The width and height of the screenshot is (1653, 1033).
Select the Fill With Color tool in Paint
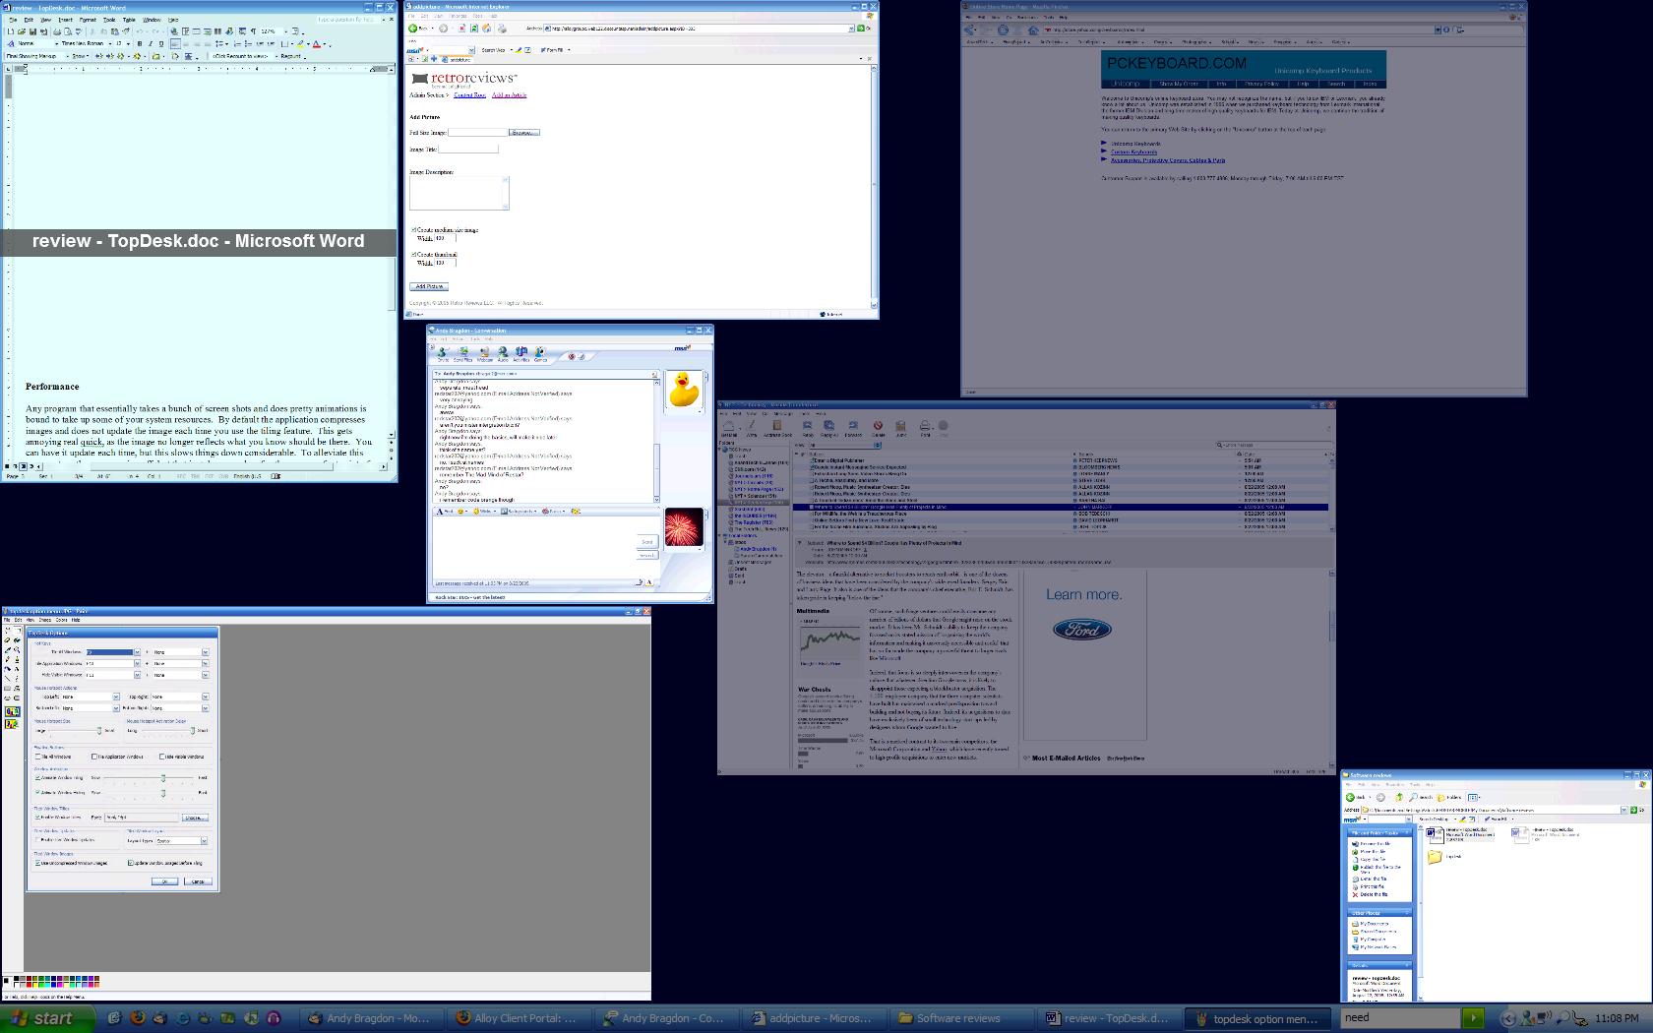pos(17,640)
